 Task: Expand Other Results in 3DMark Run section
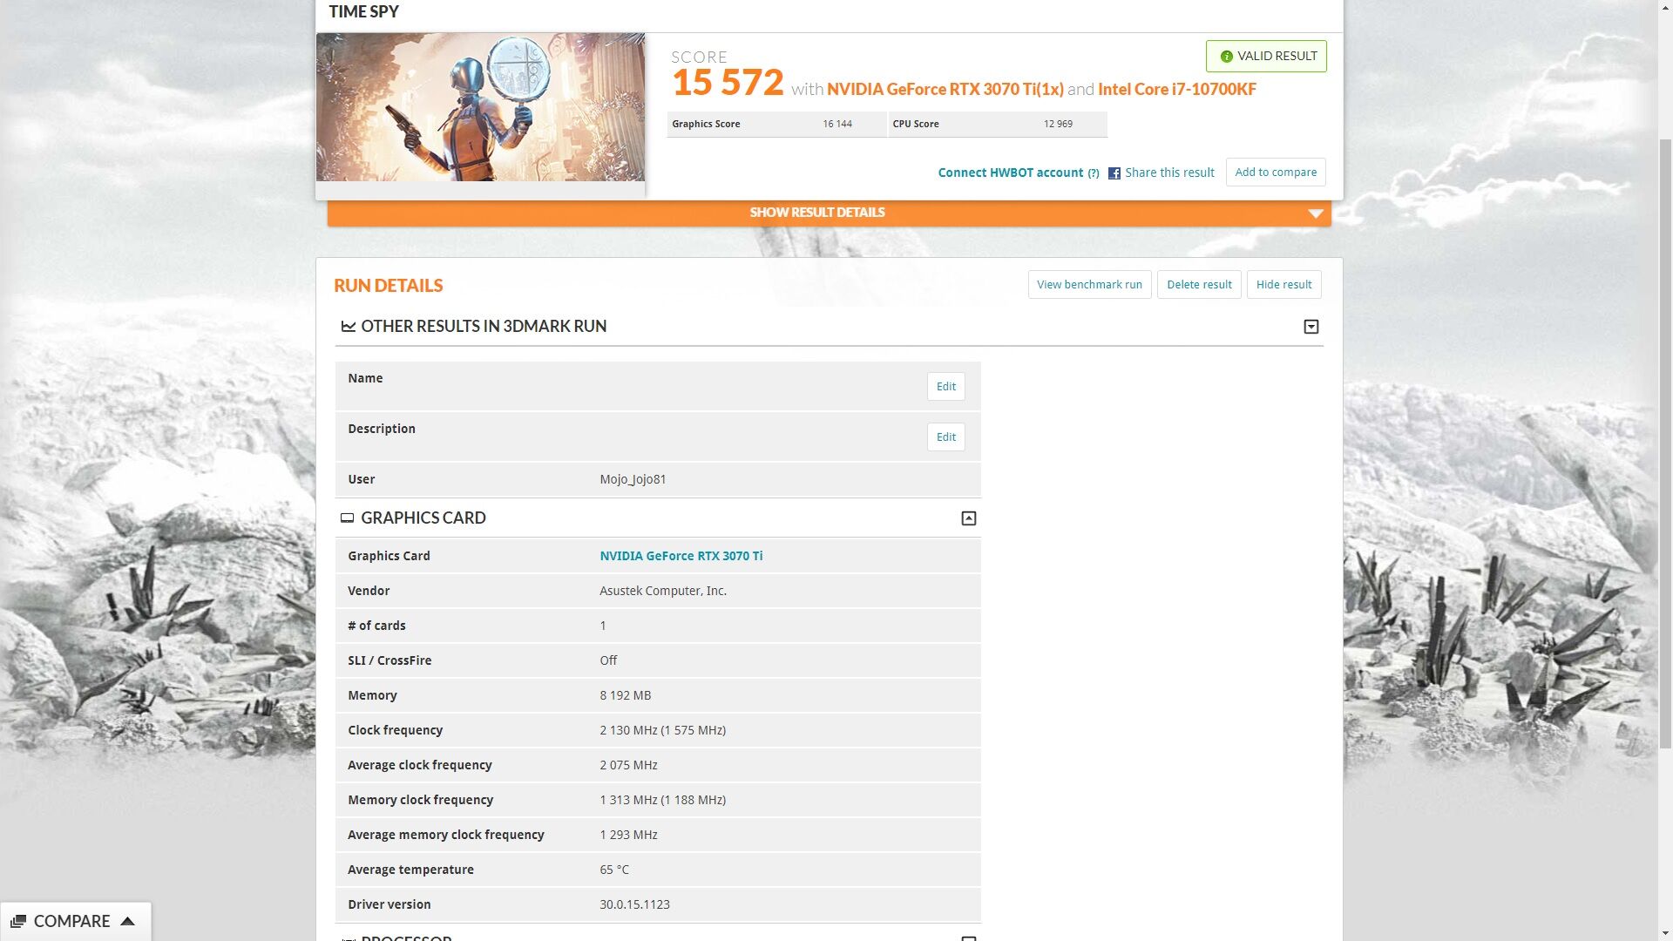coord(1311,327)
